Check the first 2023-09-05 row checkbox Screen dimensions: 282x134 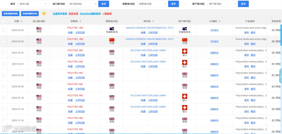tap(3, 75)
